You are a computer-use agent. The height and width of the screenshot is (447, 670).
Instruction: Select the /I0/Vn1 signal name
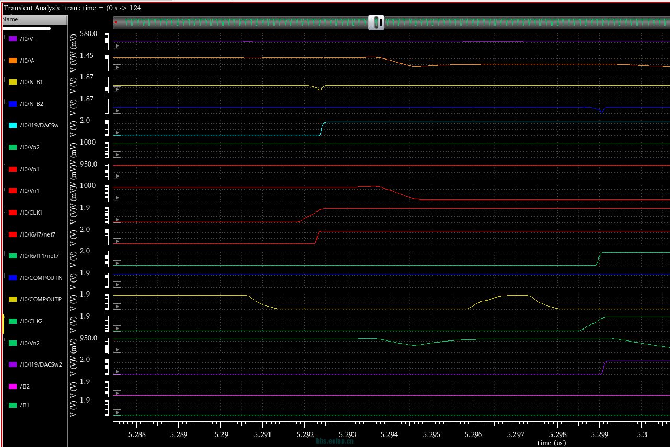(x=30, y=191)
